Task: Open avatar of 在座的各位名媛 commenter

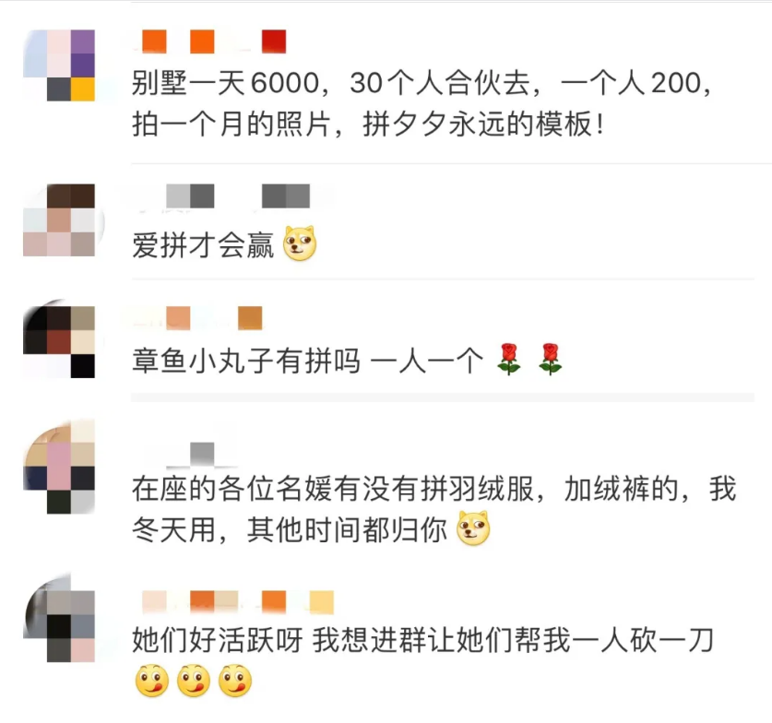Action: pyautogui.click(x=59, y=467)
